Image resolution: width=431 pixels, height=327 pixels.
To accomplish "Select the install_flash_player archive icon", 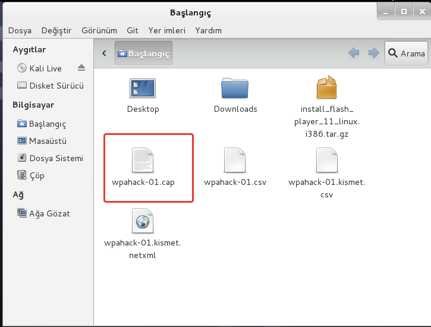I will [326, 87].
